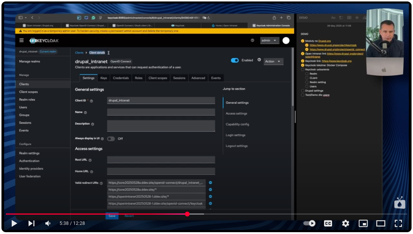This screenshot has height=234, width=413.
Task: Switch to the Credentials tab
Action: pos(121,78)
